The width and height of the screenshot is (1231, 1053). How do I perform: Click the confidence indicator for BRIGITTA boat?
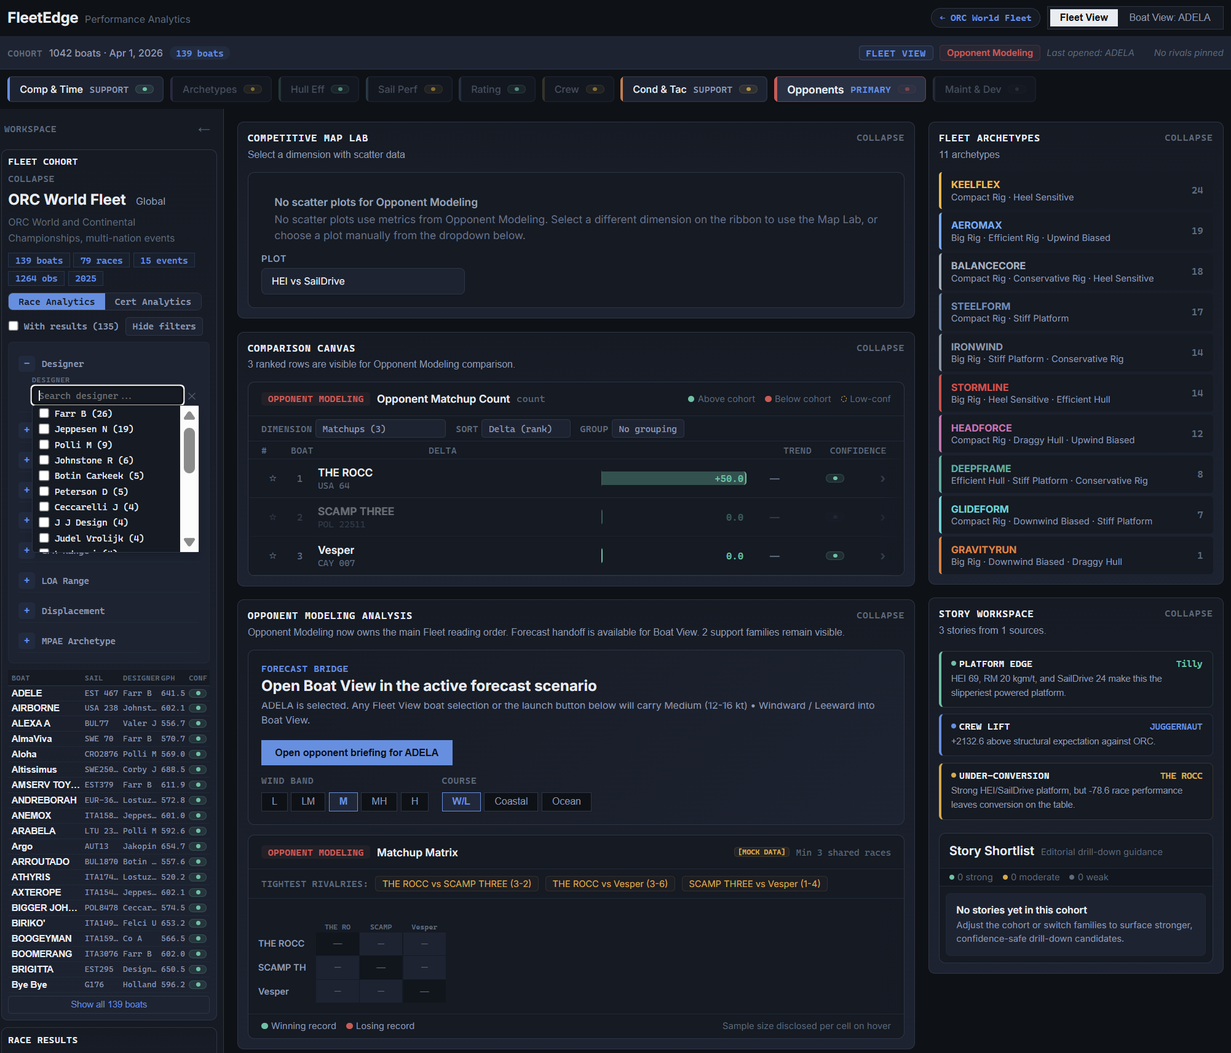[198, 969]
